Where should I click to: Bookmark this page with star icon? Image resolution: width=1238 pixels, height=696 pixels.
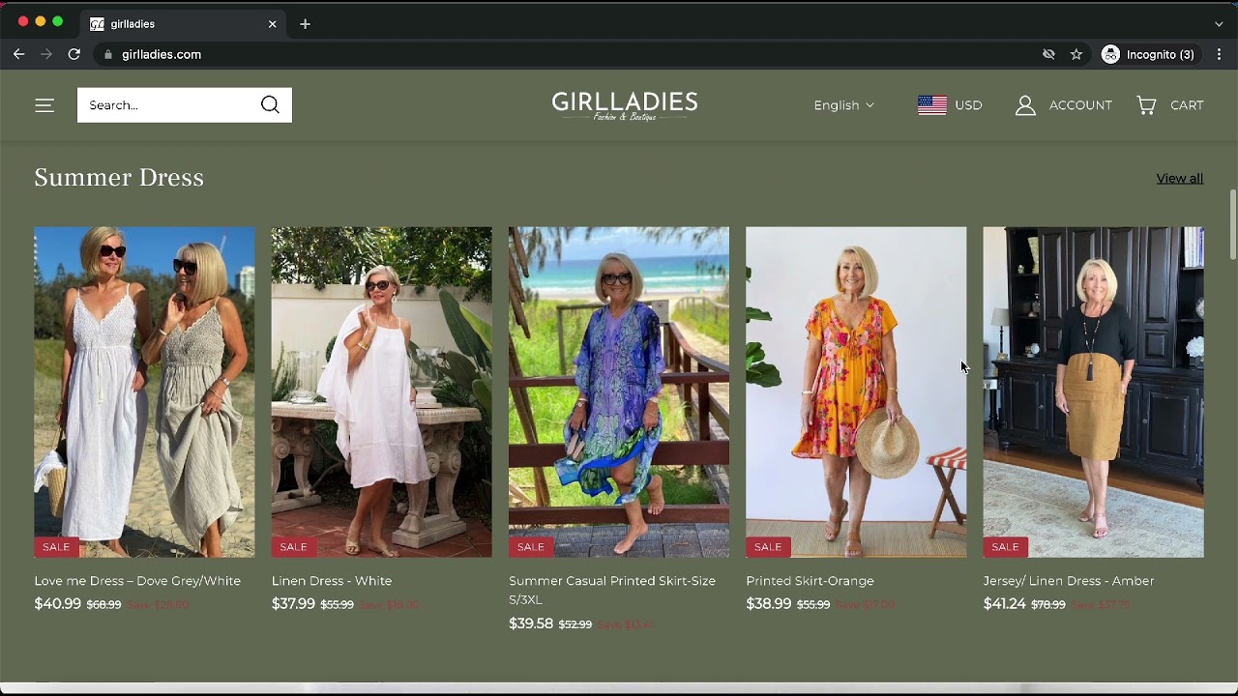click(1076, 54)
